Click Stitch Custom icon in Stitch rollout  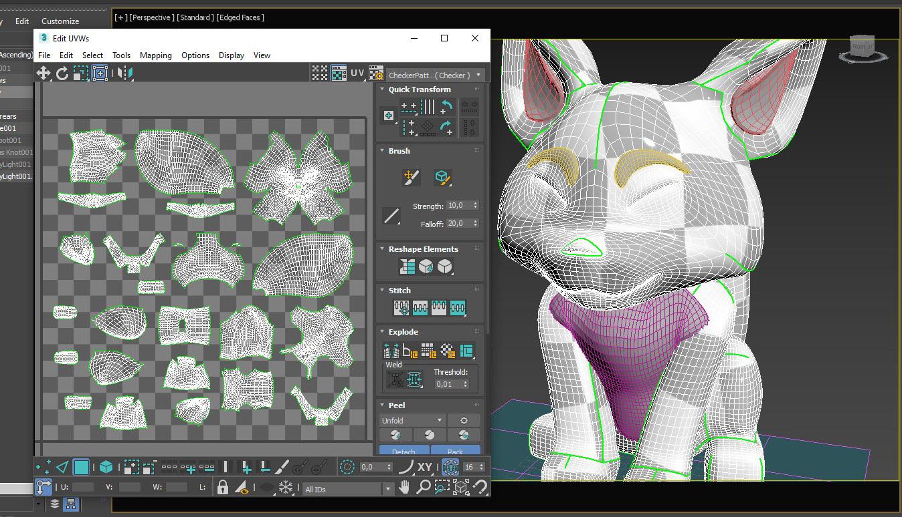pos(458,308)
